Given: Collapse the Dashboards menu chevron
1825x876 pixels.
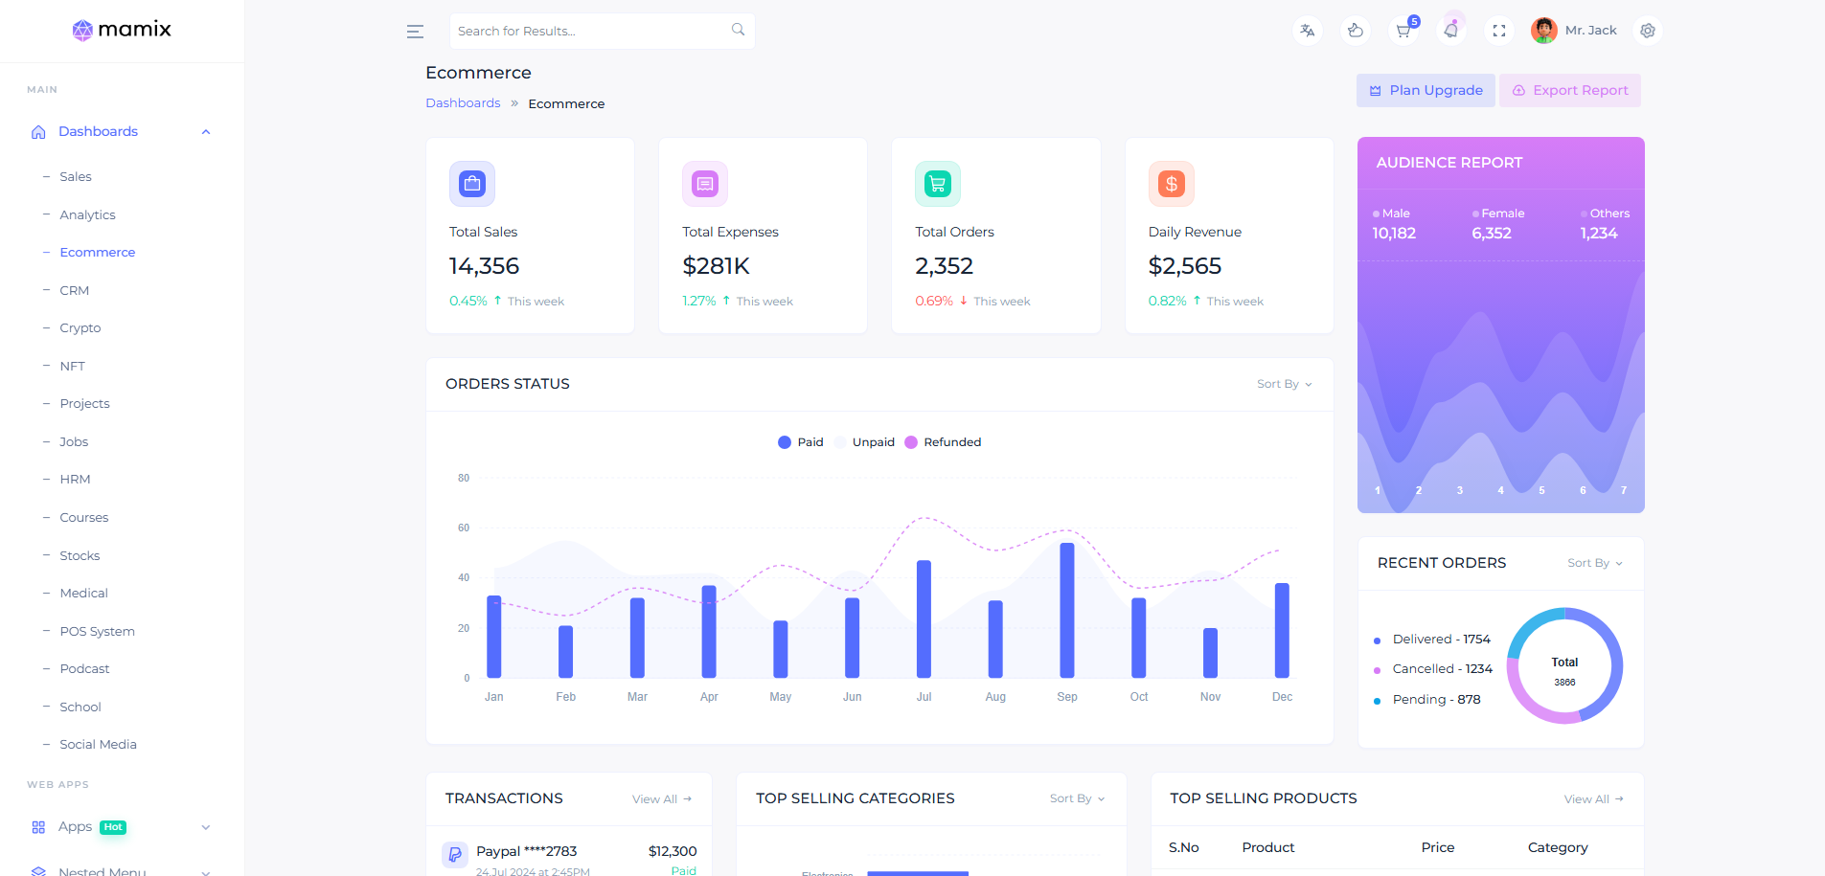Looking at the screenshot, I should pos(206,132).
